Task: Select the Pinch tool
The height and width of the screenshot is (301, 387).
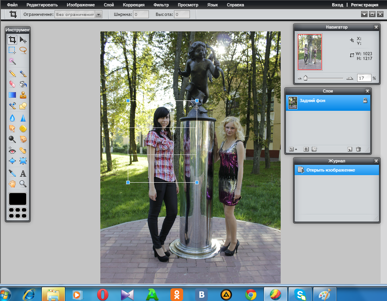Action: pyautogui.click(x=23, y=161)
